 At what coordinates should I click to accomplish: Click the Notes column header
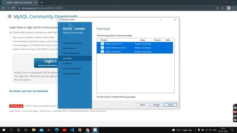tap(168, 40)
